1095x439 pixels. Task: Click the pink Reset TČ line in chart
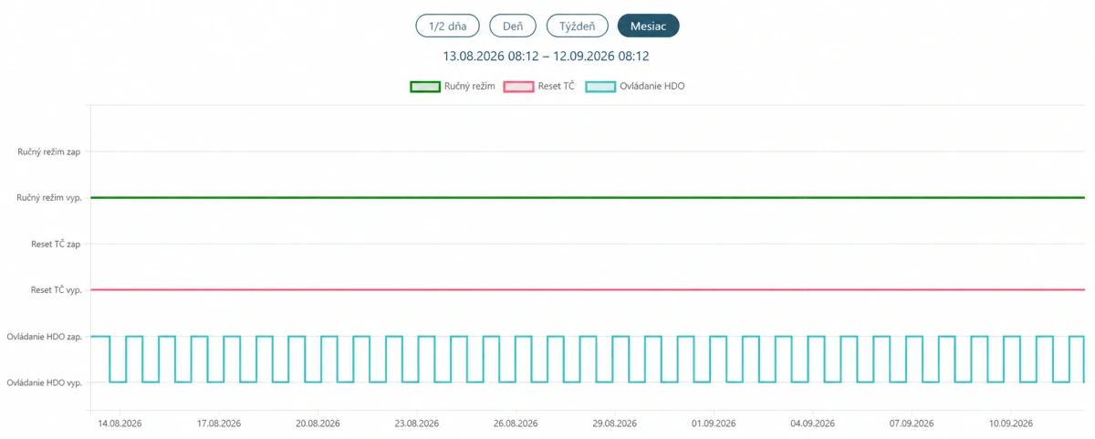tap(588, 290)
